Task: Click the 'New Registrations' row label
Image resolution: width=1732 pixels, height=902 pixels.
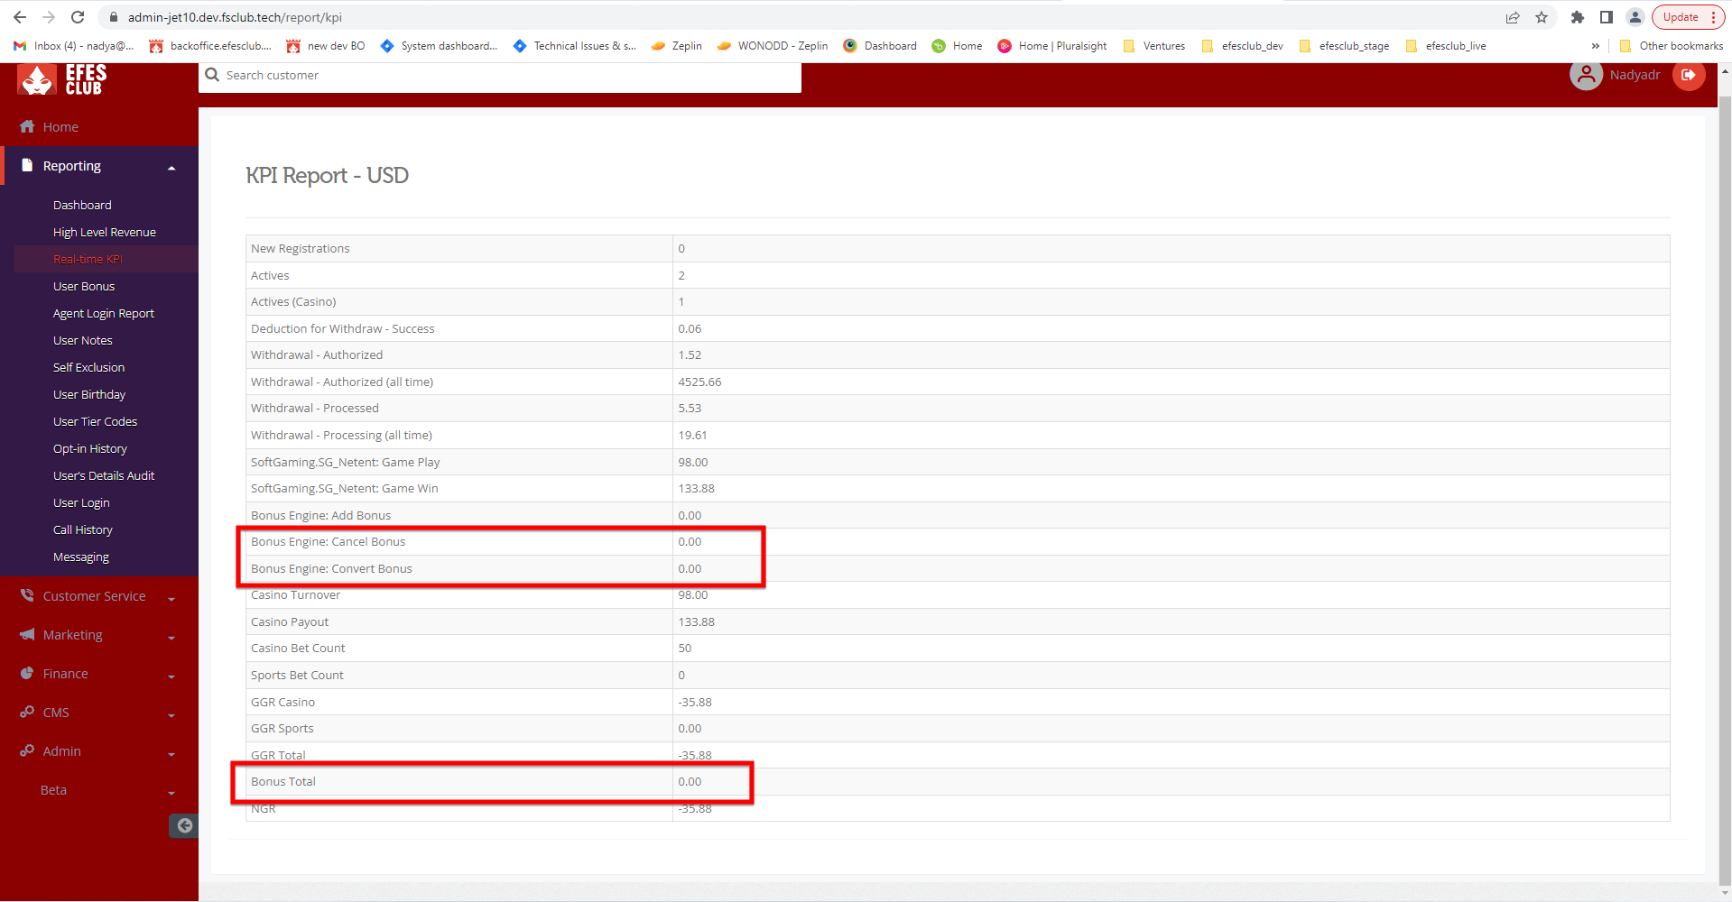Action: [x=301, y=248]
